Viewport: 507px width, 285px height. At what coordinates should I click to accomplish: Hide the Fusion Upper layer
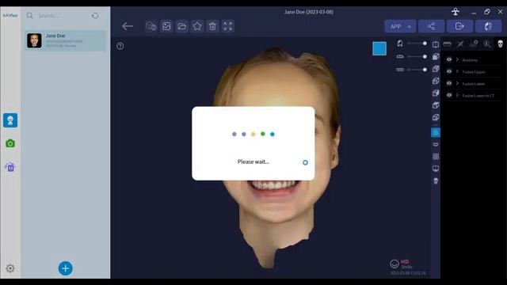click(449, 72)
